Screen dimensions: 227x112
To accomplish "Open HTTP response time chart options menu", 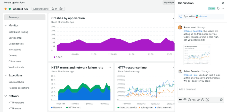I will pos(174,67).
